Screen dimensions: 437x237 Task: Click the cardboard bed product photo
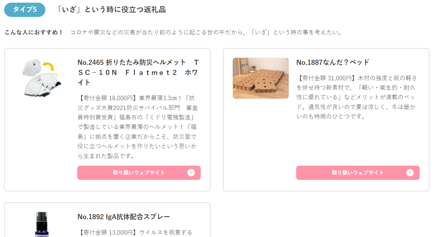(x=260, y=78)
